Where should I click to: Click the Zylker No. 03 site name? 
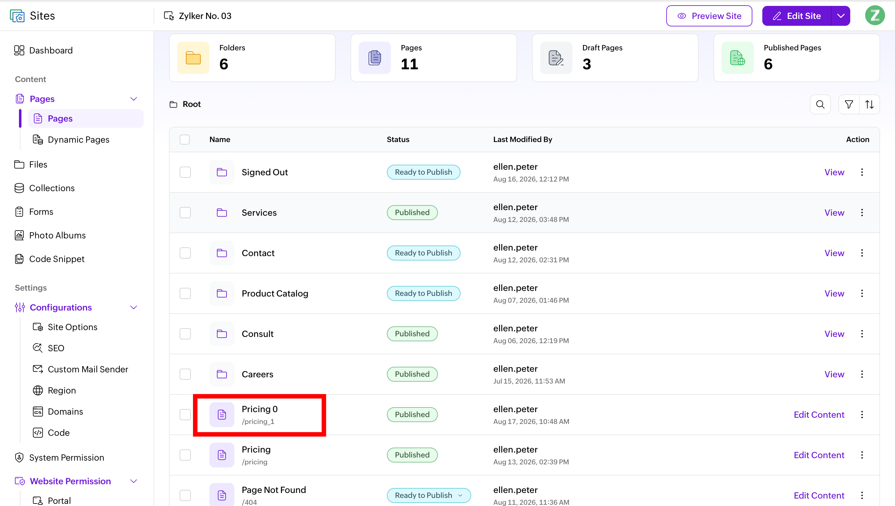pos(205,16)
